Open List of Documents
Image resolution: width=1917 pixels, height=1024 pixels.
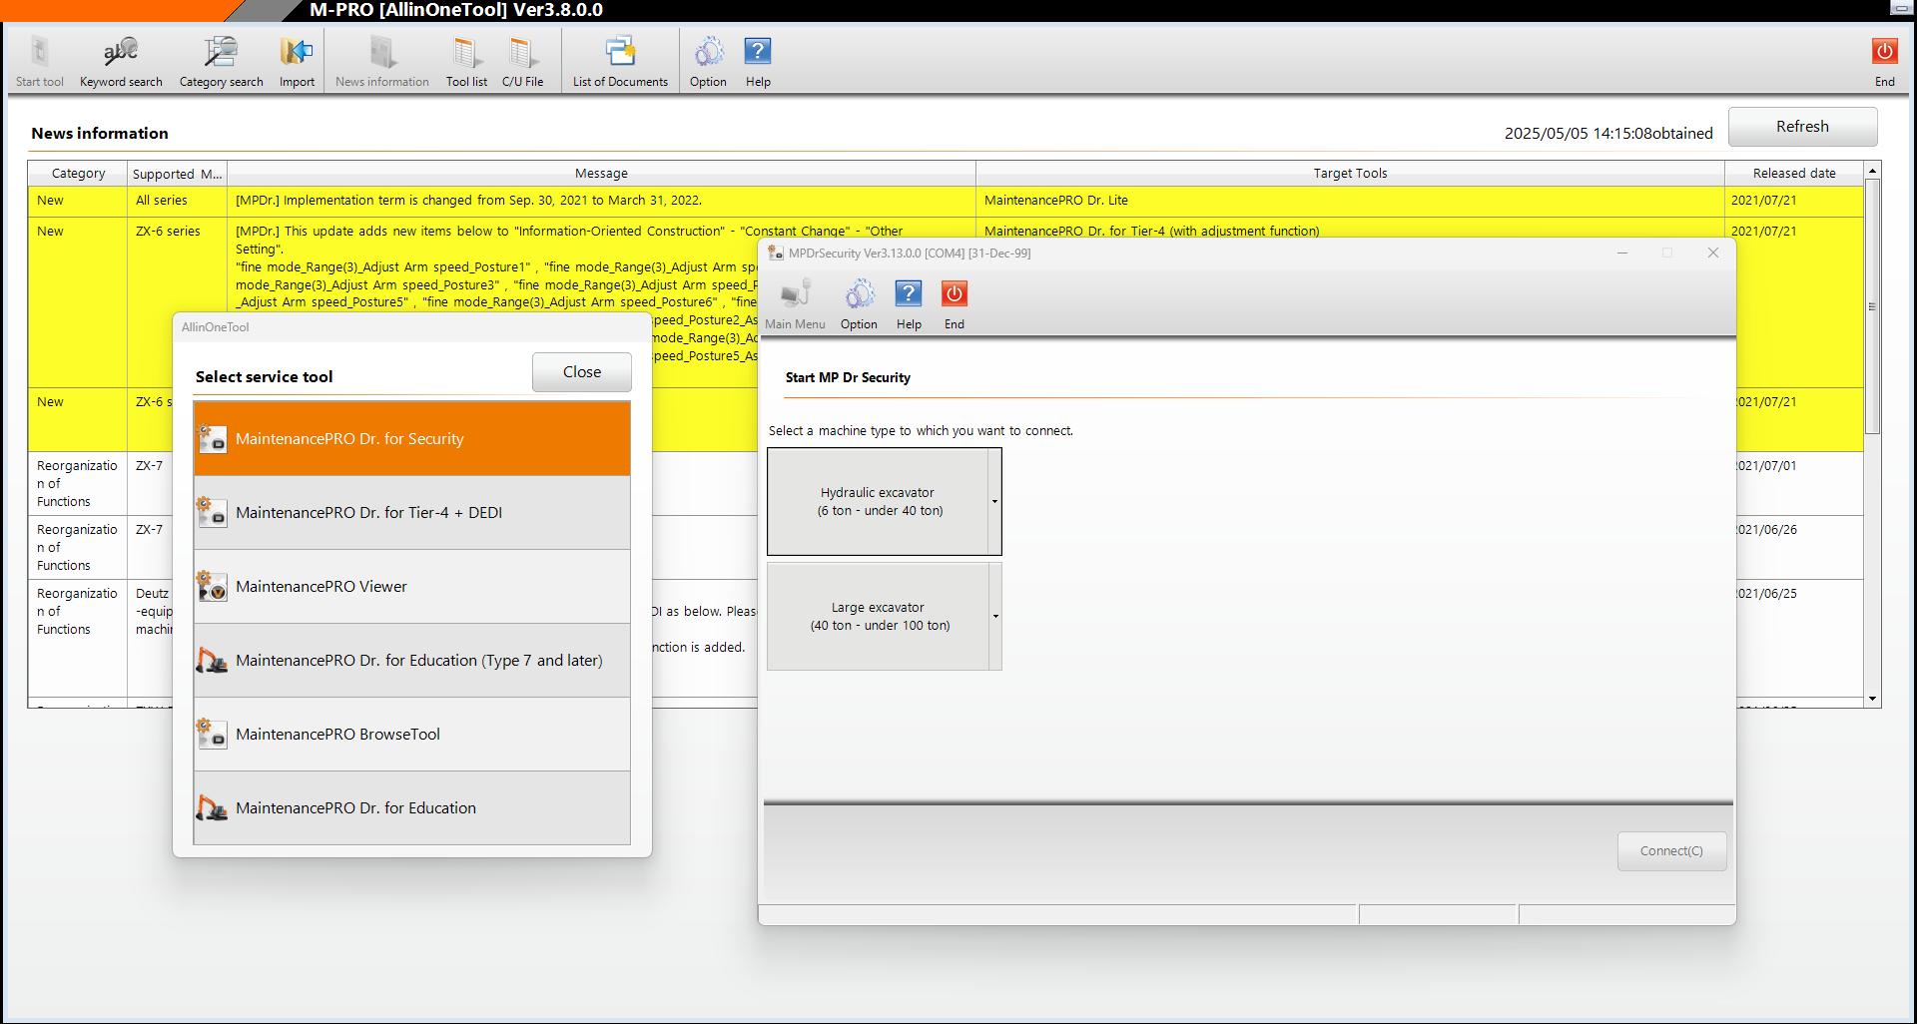620,62
